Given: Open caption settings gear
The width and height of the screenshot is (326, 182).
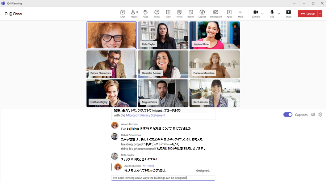Looking at the screenshot, I should point(321,114).
